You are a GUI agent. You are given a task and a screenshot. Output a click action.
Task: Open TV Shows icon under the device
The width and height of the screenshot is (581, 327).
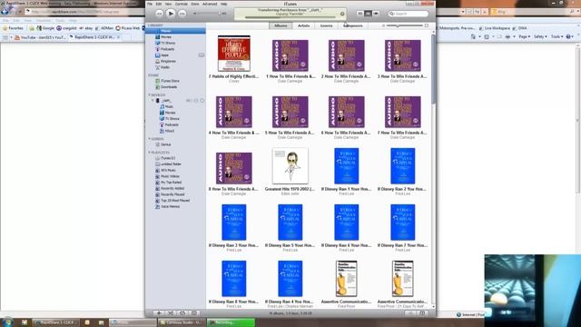coord(162,119)
